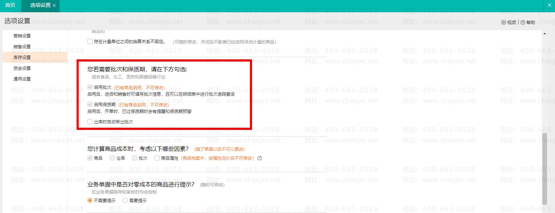The width and height of the screenshot is (555, 213).
Task: Select 库存设置 in the left sidebar
Action: pyautogui.click(x=22, y=57)
